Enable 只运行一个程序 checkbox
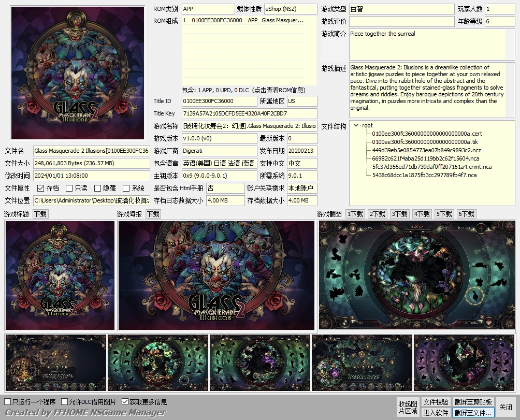 [x=8, y=402]
